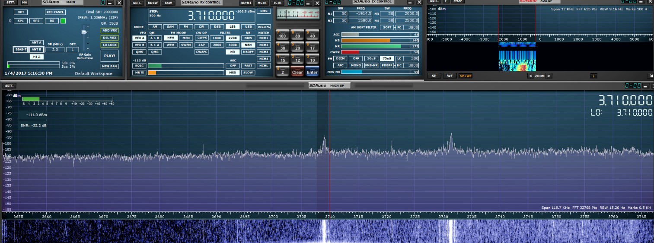Image resolution: width=654 pixels, height=243 pixels.
Task: Select the 40 meter band keypad button
Action: pyautogui.click(x=312, y=35)
